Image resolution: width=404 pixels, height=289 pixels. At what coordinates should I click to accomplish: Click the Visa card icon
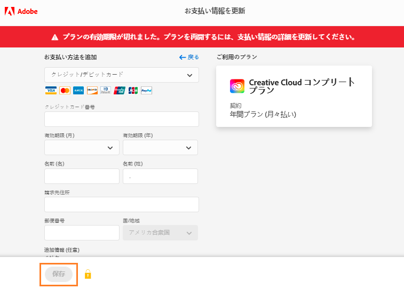tap(51, 91)
